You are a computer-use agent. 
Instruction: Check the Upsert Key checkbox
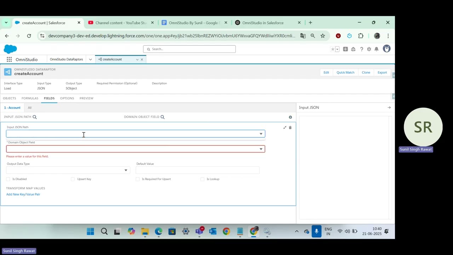[73, 179]
